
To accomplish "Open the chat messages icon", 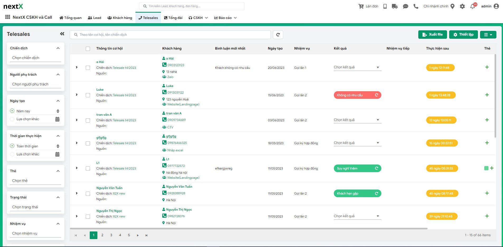I will 406,6.
